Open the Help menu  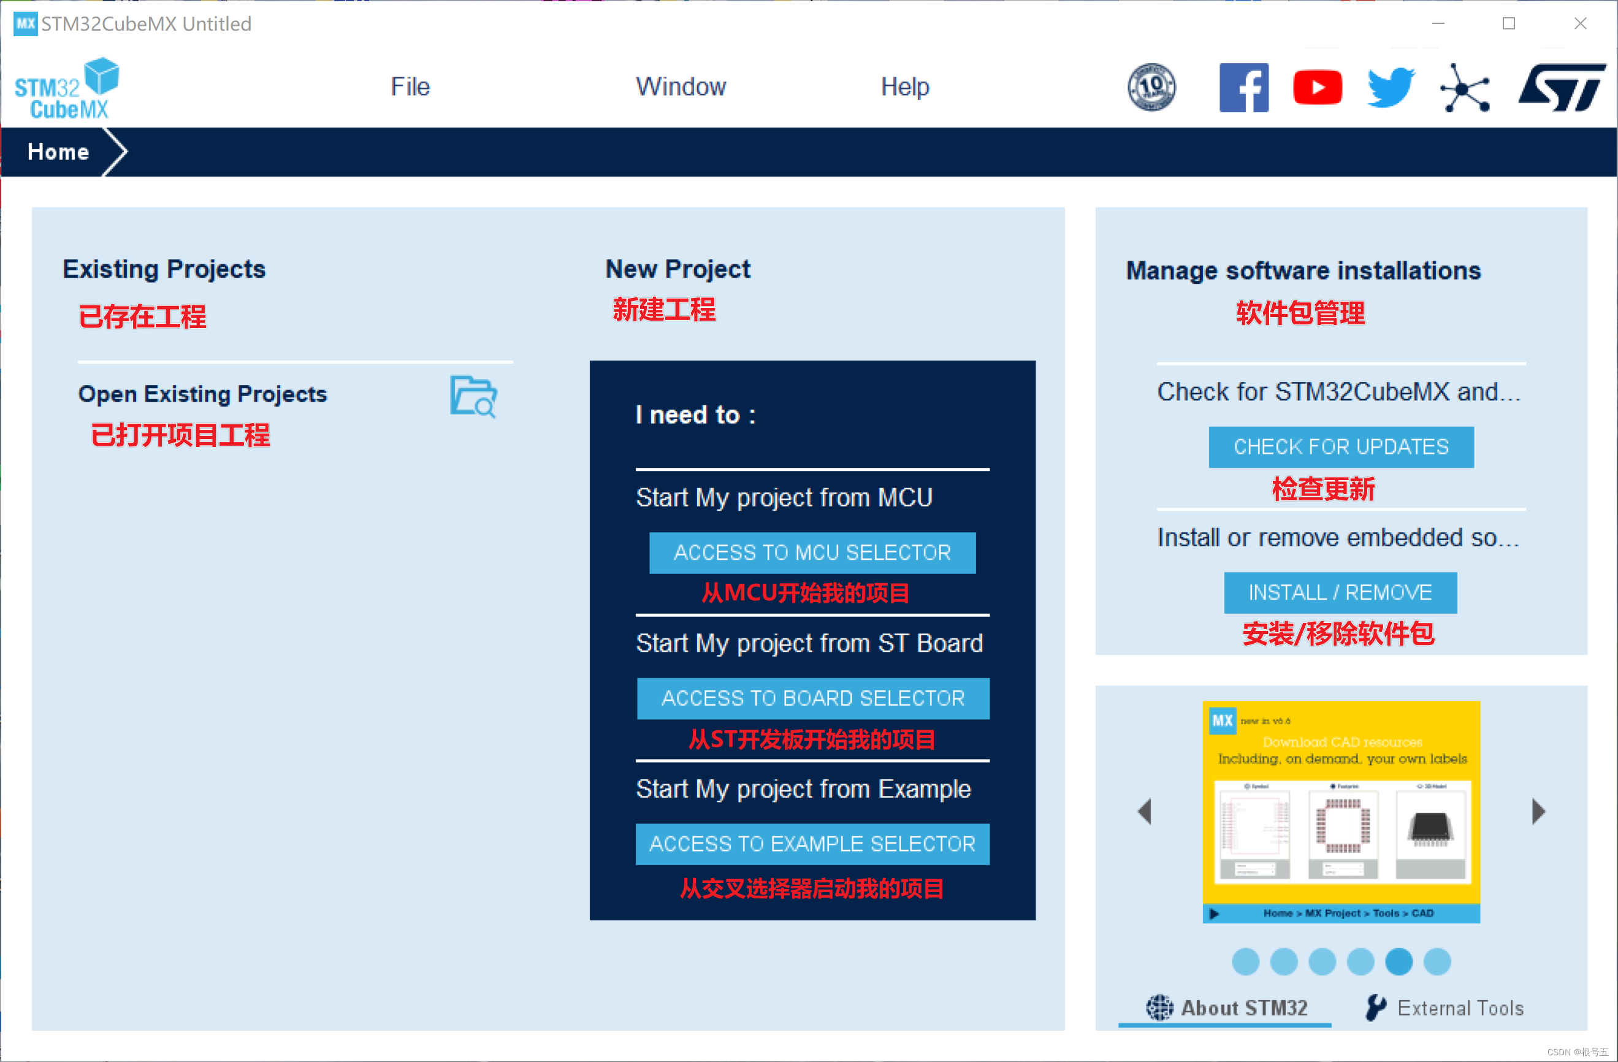pos(904,87)
